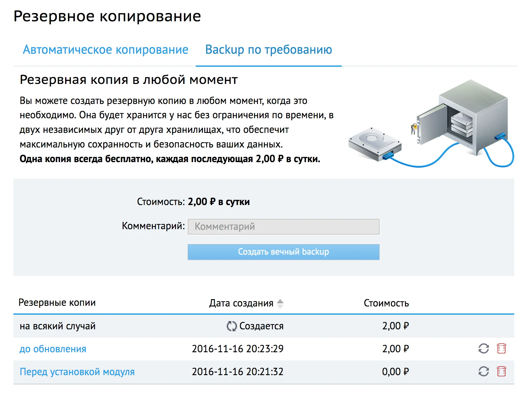The height and width of the screenshot is (405, 526).
Task: Sort table by the "Дата создания" column header
Action: tap(241, 303)
